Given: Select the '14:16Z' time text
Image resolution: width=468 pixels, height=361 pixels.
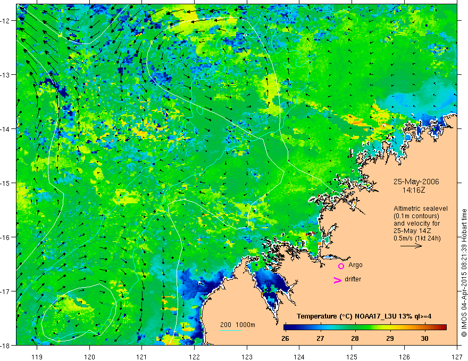Looking at the screenshot, I should tap(414, 190).
